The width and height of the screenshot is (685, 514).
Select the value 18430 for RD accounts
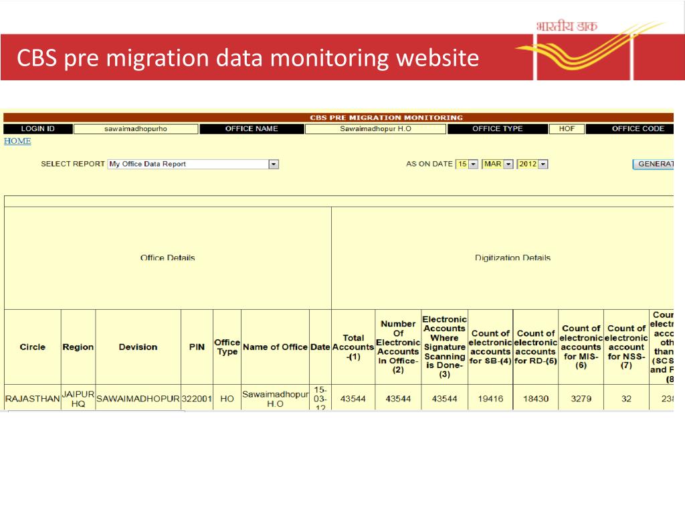[x=536, y=399]
